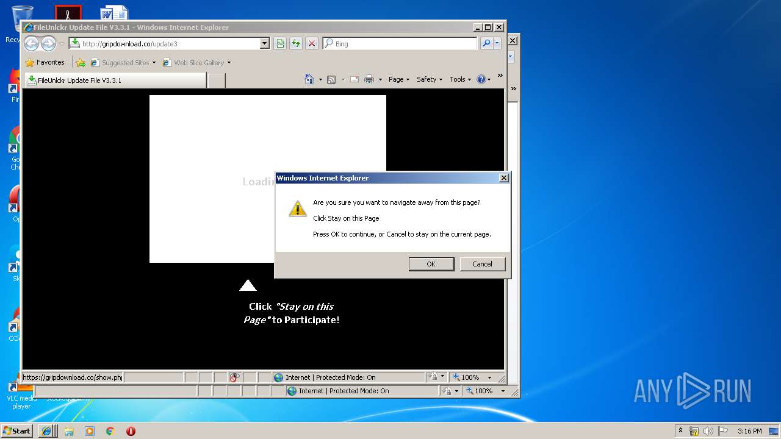Close the Windows Internet Explorer dialog
The width and height of the screenshot is (781, 439).
coord(503,178)
